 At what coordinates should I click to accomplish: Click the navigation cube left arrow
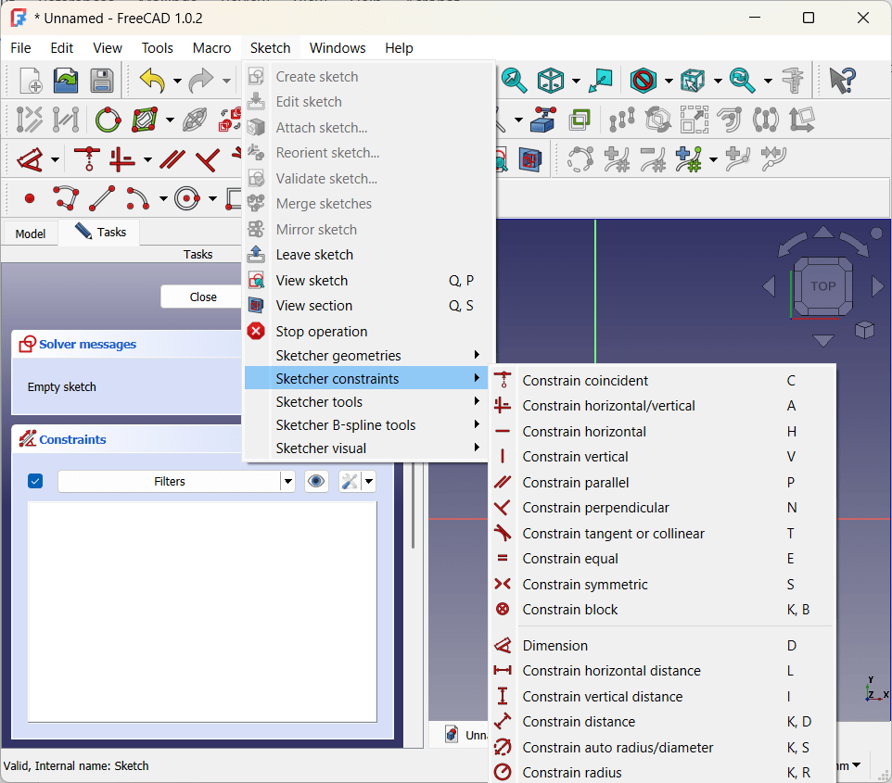coord(769,286)
